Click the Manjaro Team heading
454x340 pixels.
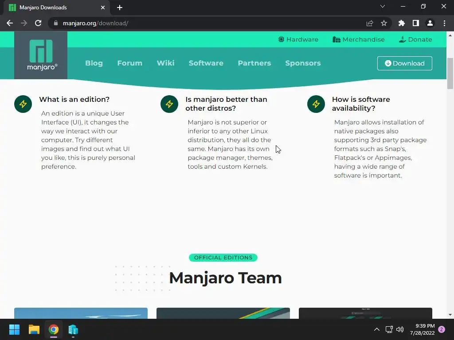click(225, 278)
